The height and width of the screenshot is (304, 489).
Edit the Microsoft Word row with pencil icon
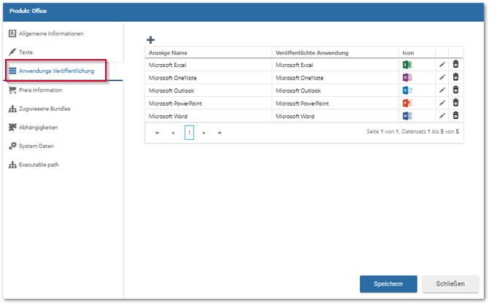click(442, 116)
